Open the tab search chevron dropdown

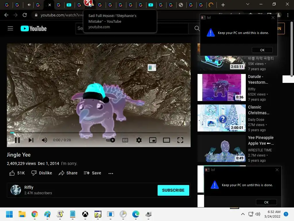coord(247,4)
